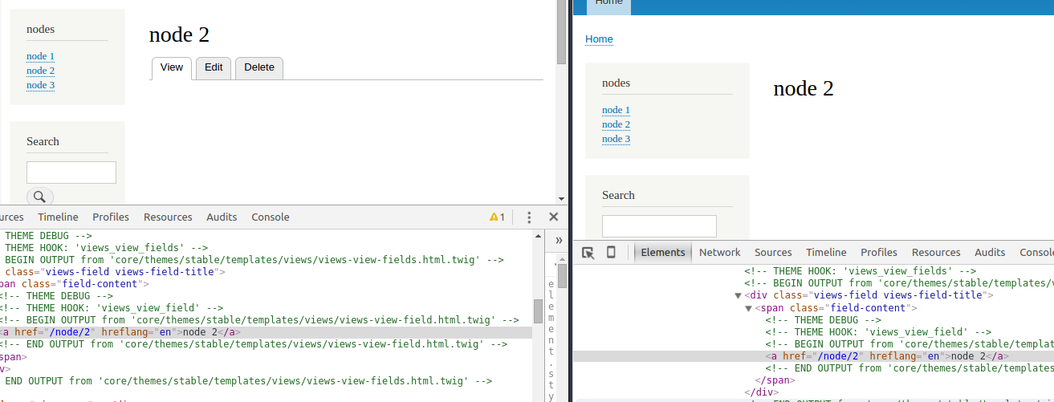Click the search input field in left page
The image size is (1054, 402).
[x=71, y=173]
